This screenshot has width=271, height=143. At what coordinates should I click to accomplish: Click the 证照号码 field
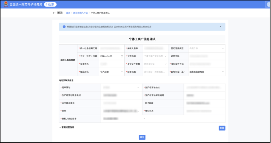pyautogui.click(x=207, y=56)
